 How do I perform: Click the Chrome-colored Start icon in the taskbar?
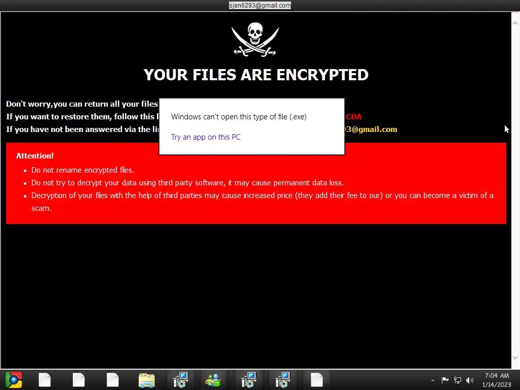[14, 380]
